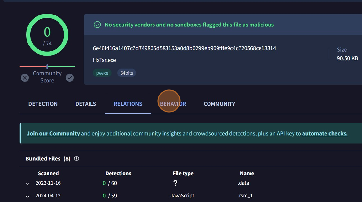This screenshot has height=202, width=362.
Task: Click the 64bits tag
Action: (127, 73)
